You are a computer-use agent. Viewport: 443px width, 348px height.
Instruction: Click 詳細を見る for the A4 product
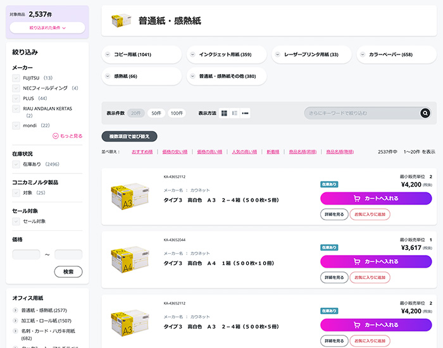[x=334, y=277]
